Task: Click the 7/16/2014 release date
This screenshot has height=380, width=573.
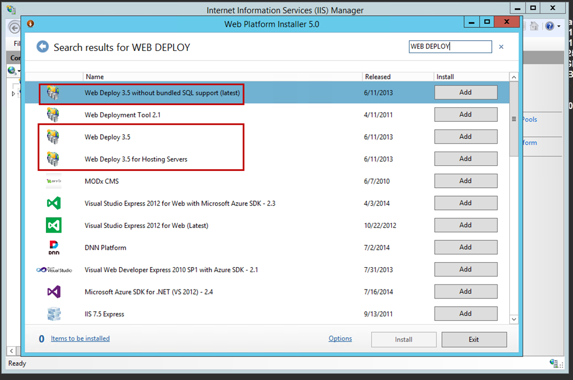Action: pyautogui.click(x=378, y=292)
